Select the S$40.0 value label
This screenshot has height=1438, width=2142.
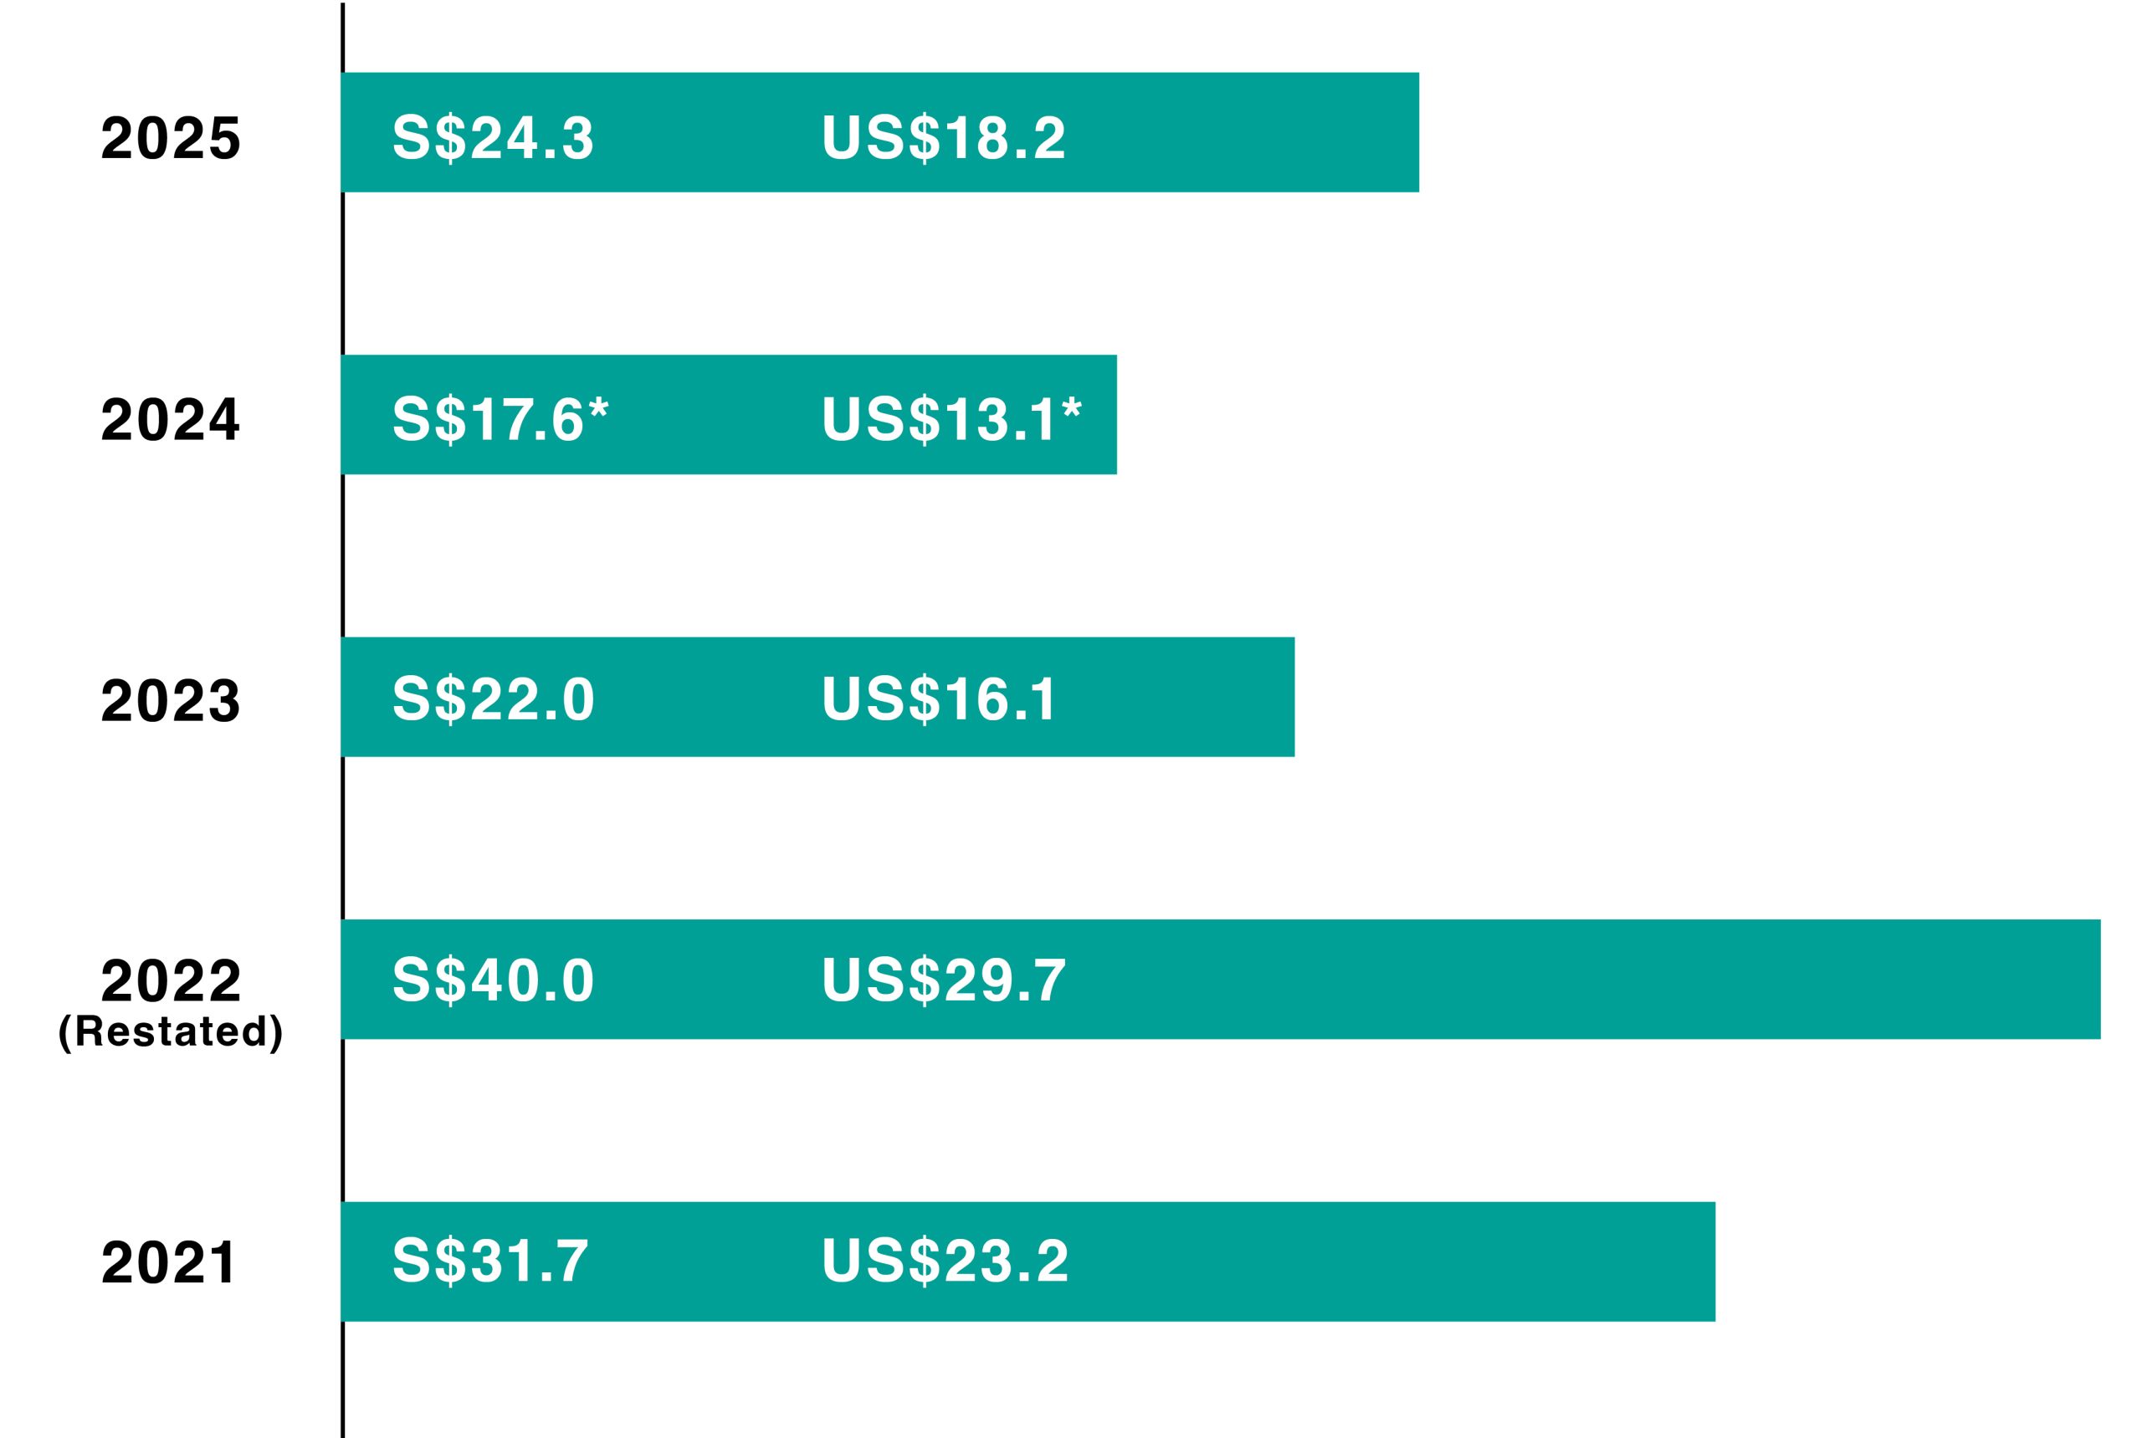click(494, 980)
